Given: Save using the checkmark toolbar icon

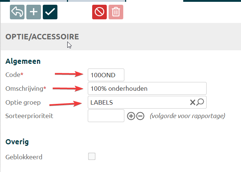Looking at the screenshot, I should point(50,12).
